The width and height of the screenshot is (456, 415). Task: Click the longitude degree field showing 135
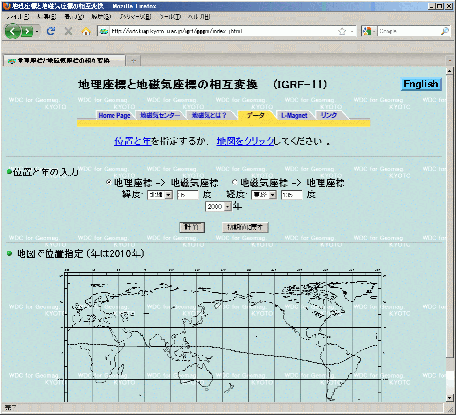[x=292, y=195]
